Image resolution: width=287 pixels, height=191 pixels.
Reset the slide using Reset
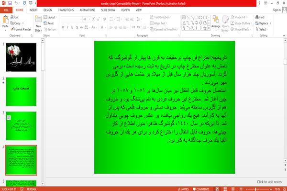(49, 23)
